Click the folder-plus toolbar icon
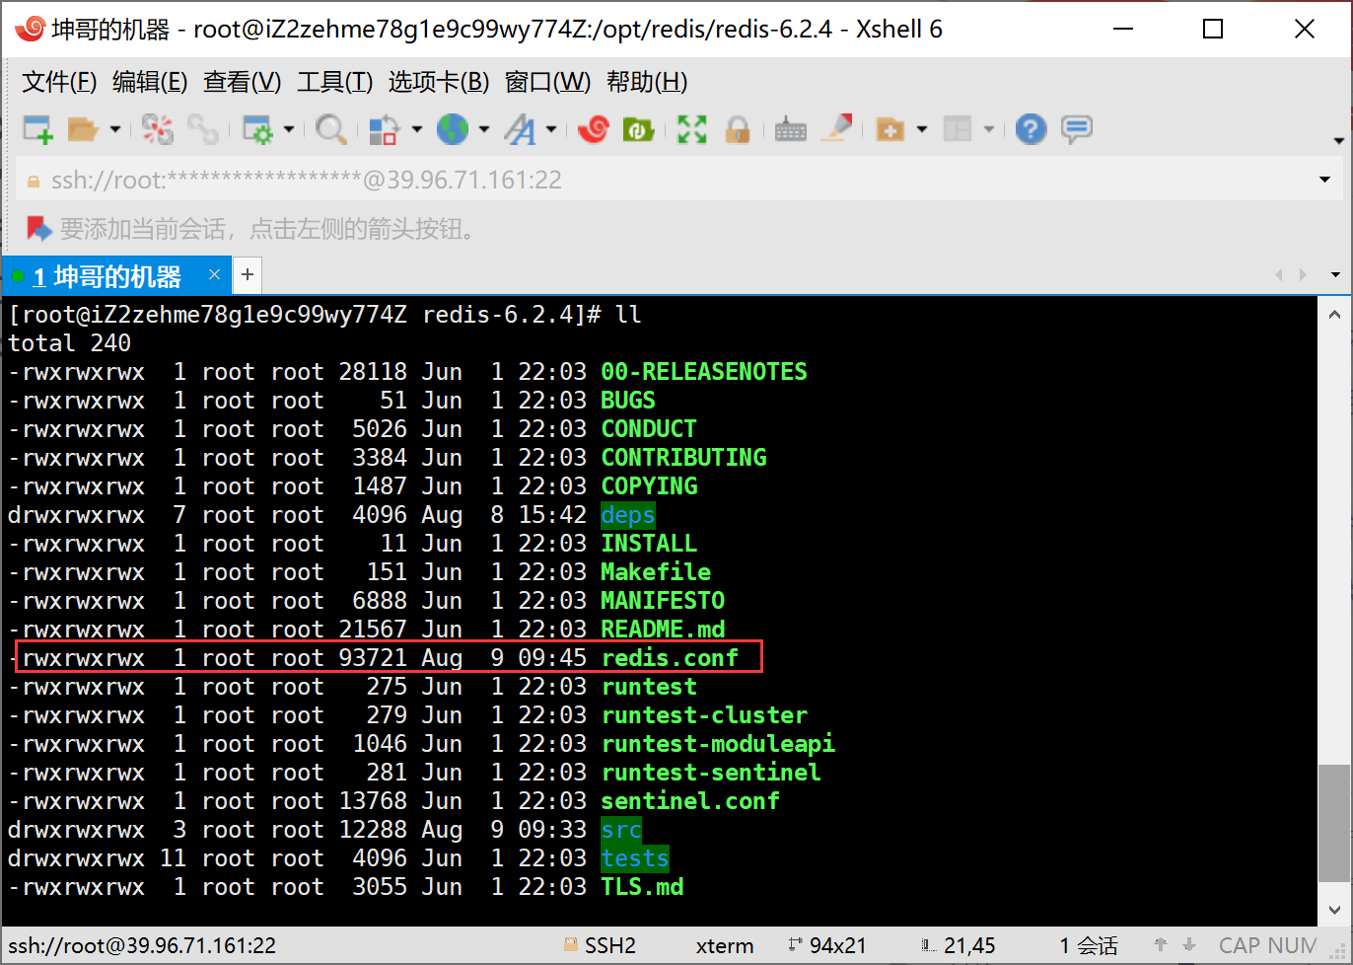Viewport: 1353px width, 965px height. (x=890, y=129)
